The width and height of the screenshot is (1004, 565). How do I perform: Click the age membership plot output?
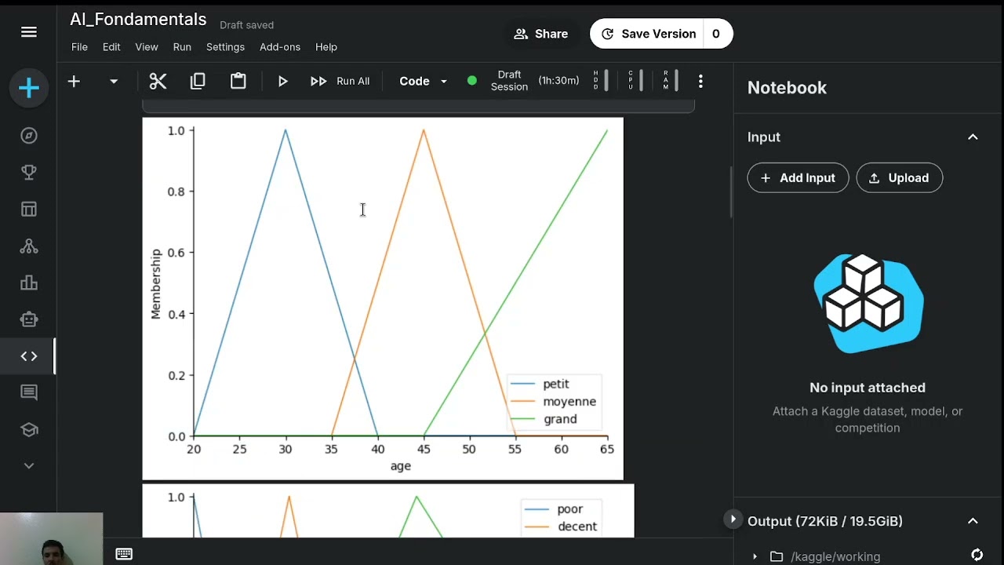pyautogui.click(x=383, y=298)
